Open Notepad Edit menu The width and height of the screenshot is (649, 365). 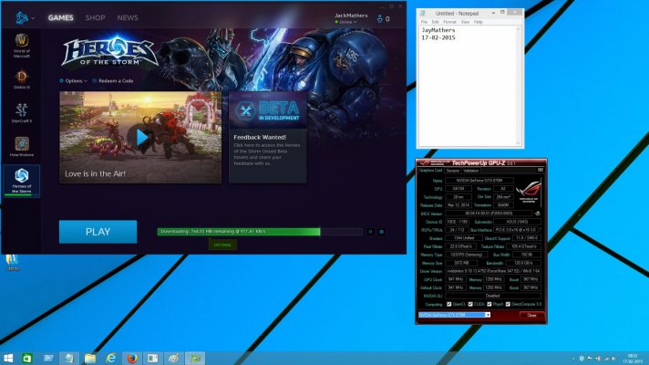click(435, 22)
